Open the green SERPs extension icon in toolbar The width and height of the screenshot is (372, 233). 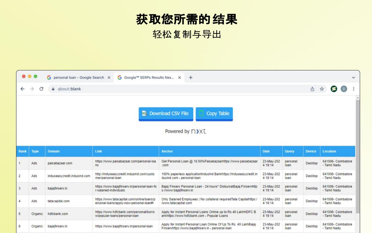[334, 89]
